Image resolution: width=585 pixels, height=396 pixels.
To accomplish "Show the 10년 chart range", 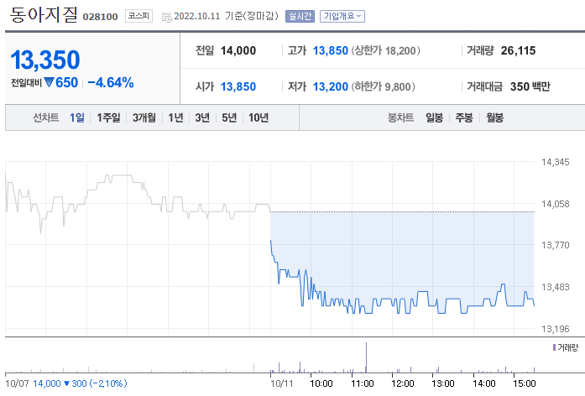I will [x=259, y=117].
